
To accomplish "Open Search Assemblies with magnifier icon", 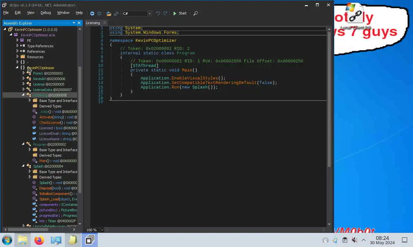I will (196, 13).
